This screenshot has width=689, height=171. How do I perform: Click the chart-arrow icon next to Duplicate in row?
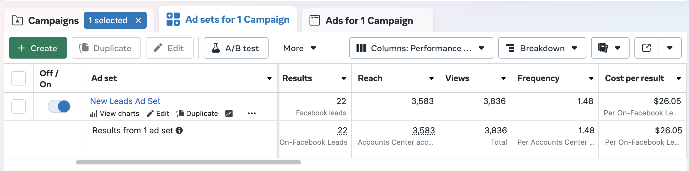[x=229, y=114]
